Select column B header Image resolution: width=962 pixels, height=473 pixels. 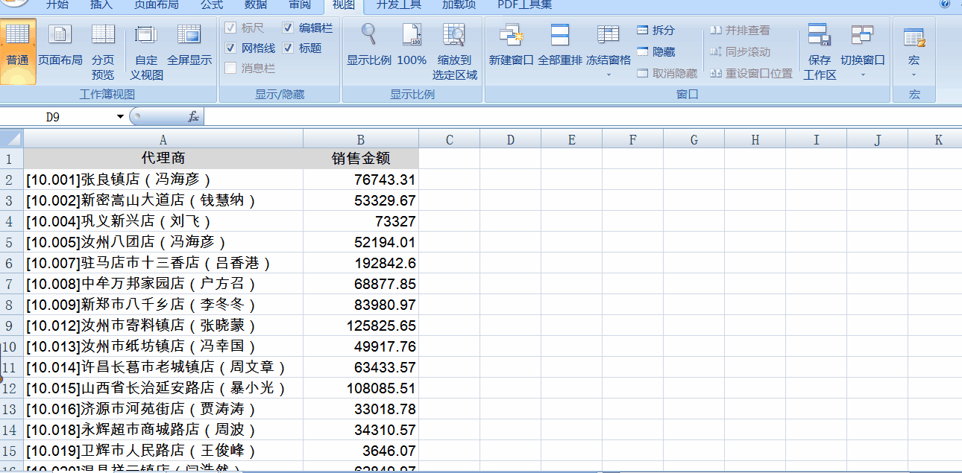point(361,139)
